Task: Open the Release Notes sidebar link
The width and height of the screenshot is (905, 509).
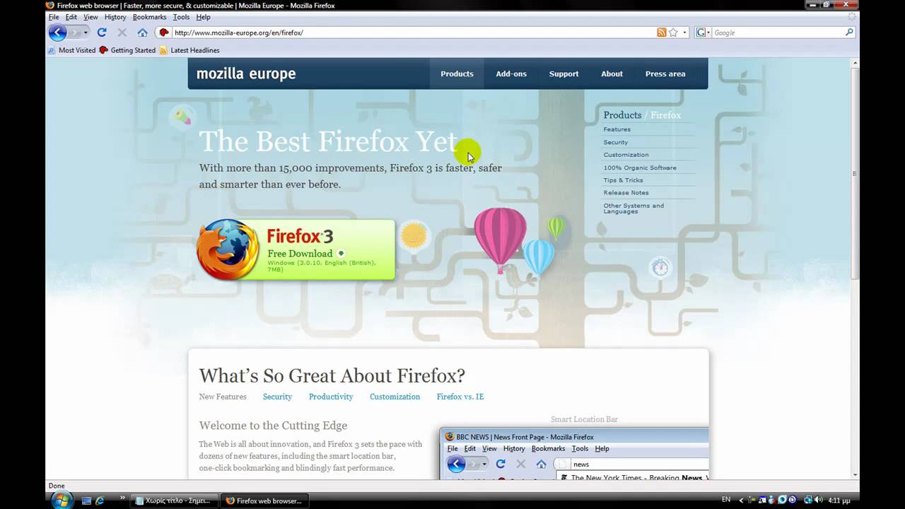Action: pos(626,192)
